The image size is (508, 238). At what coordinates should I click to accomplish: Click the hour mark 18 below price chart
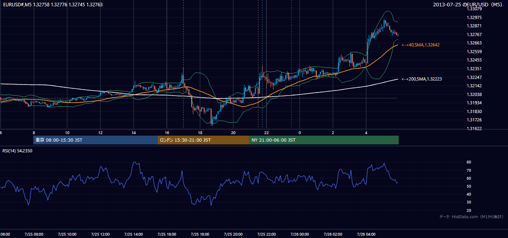200,133
